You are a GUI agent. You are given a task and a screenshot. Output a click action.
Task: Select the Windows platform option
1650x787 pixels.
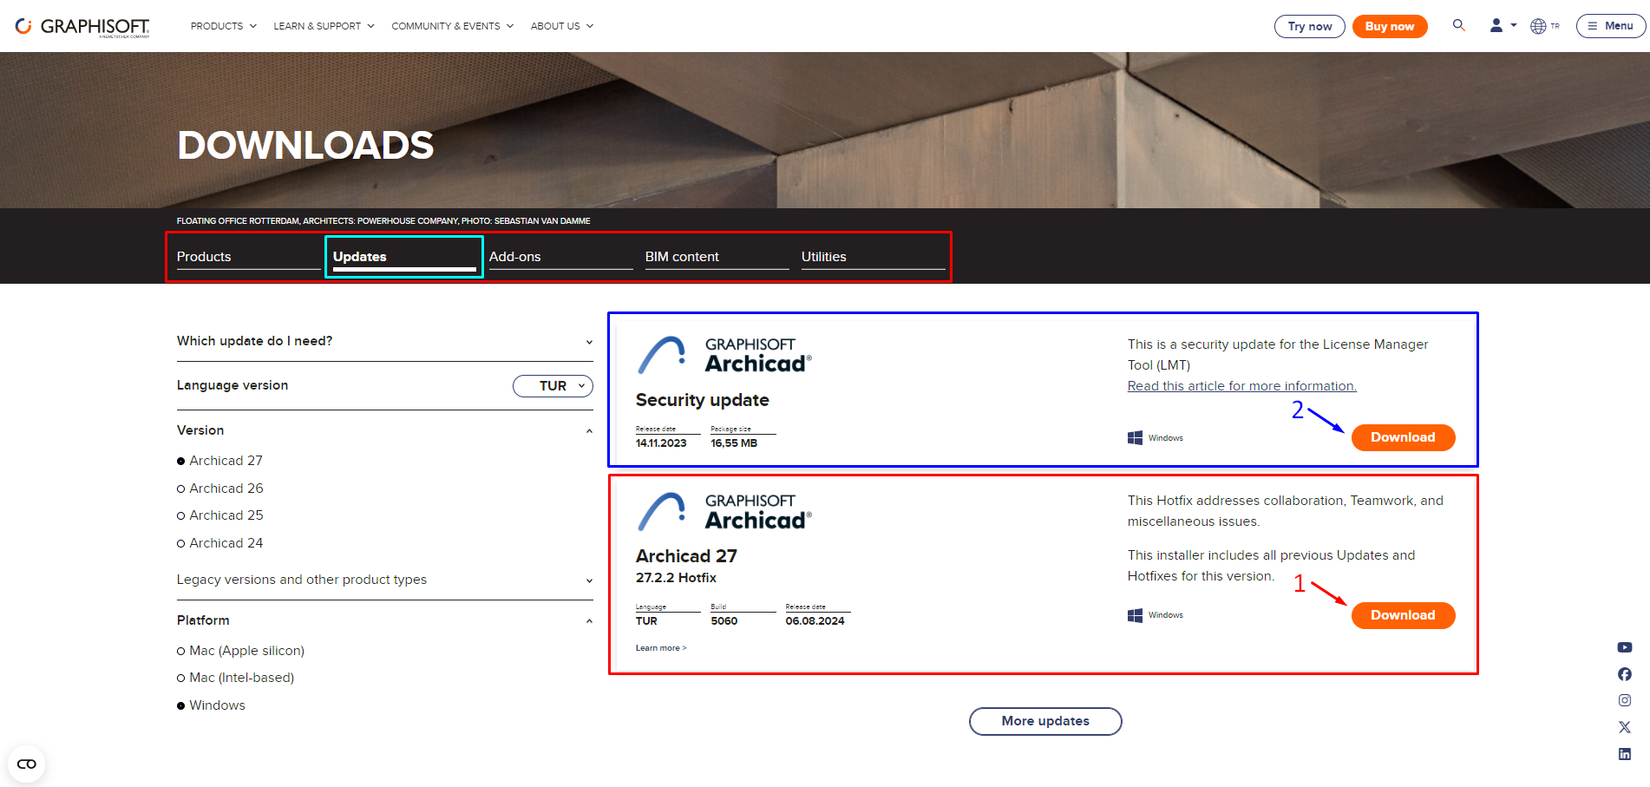tap(211, 705)
